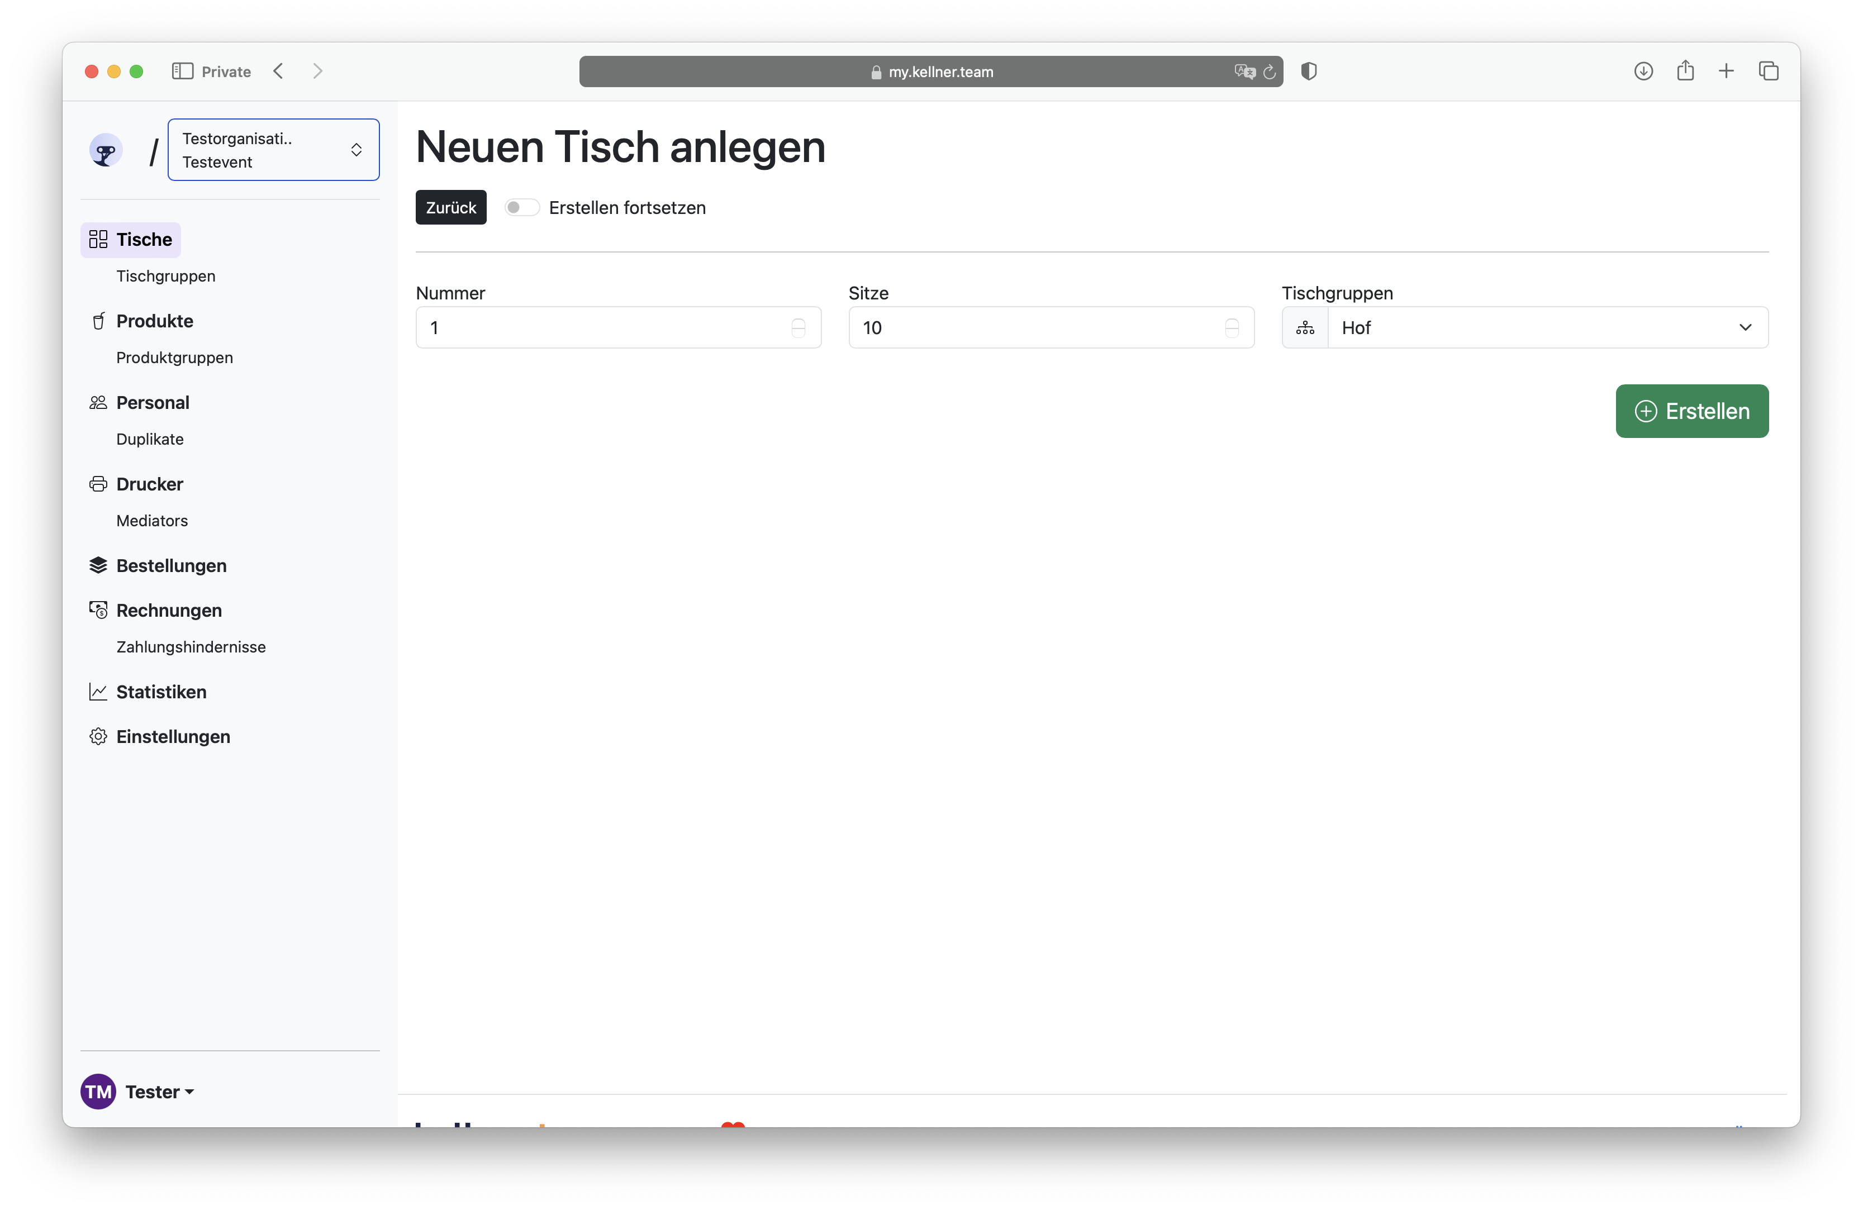Go to Mediators page

point(152,521)
